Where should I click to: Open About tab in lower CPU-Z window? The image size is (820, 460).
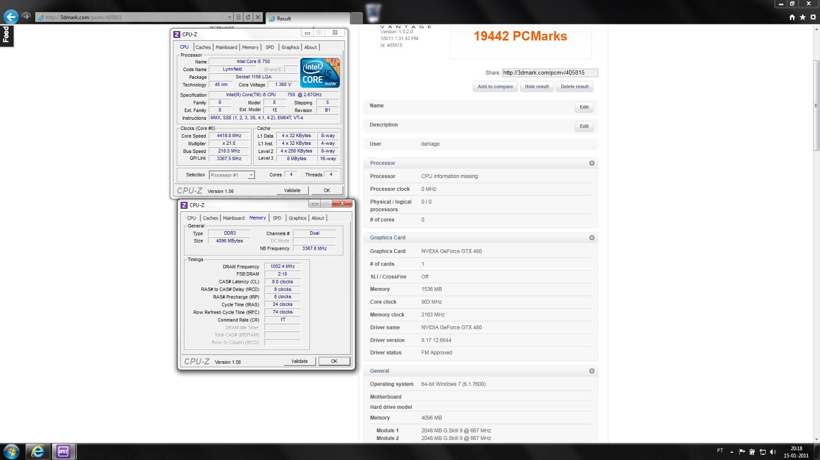(x=318, y=218)
